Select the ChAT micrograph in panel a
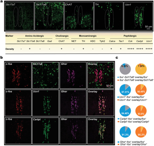The width and height of the screenshot is (154, 146). tap(79, 16)
